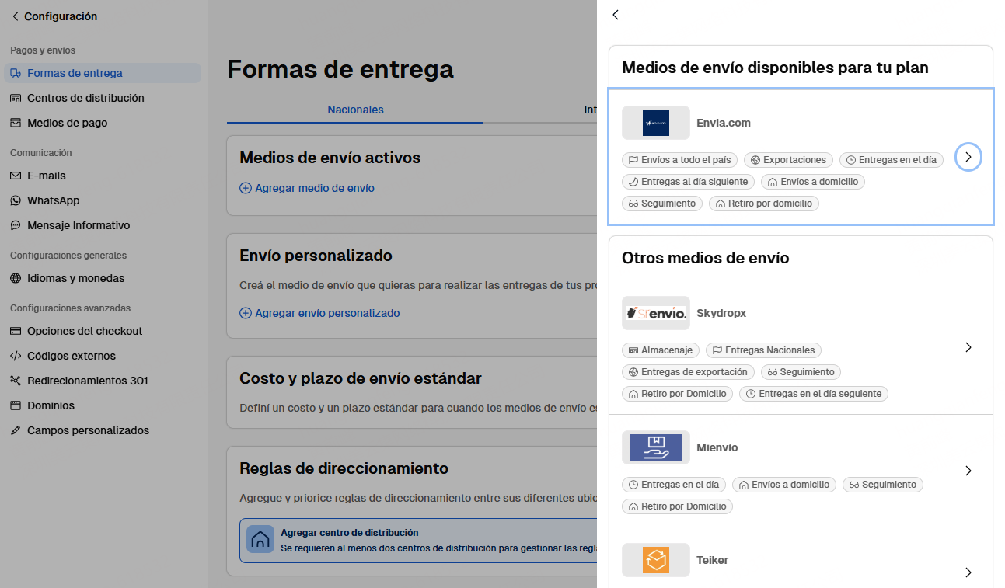Click the window icon beside Dominios
This screenshot has height=588, width=1005.
click(16, 405)
